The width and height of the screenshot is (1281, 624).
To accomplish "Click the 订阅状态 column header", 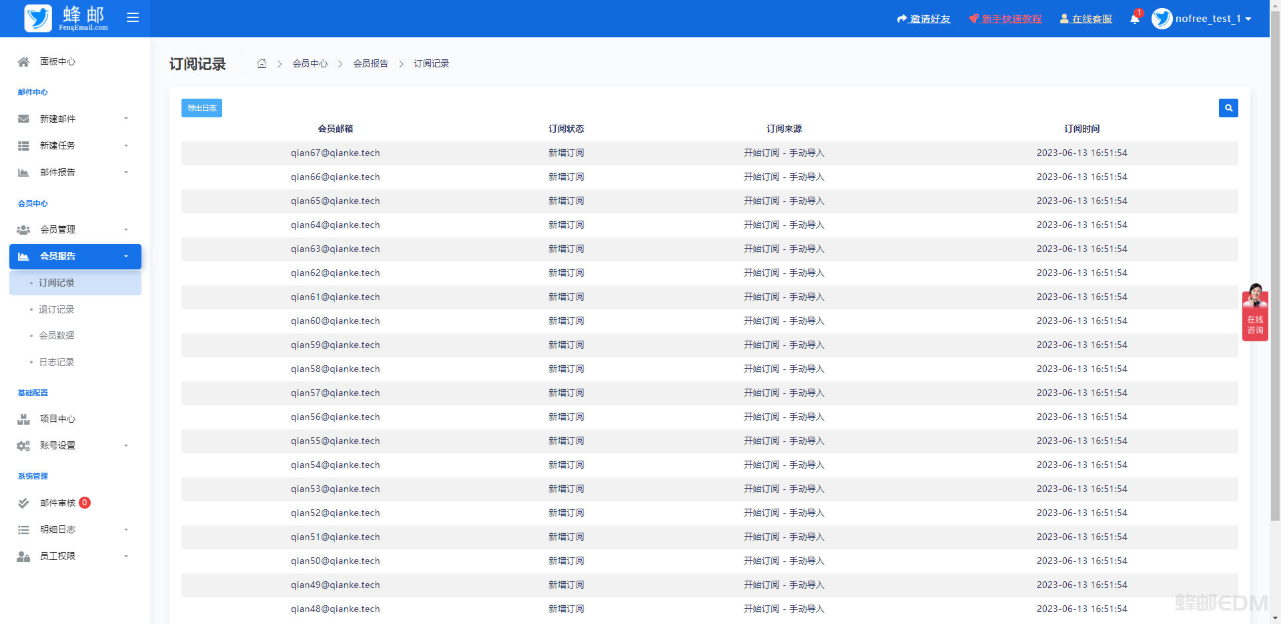I will [566, 129].
